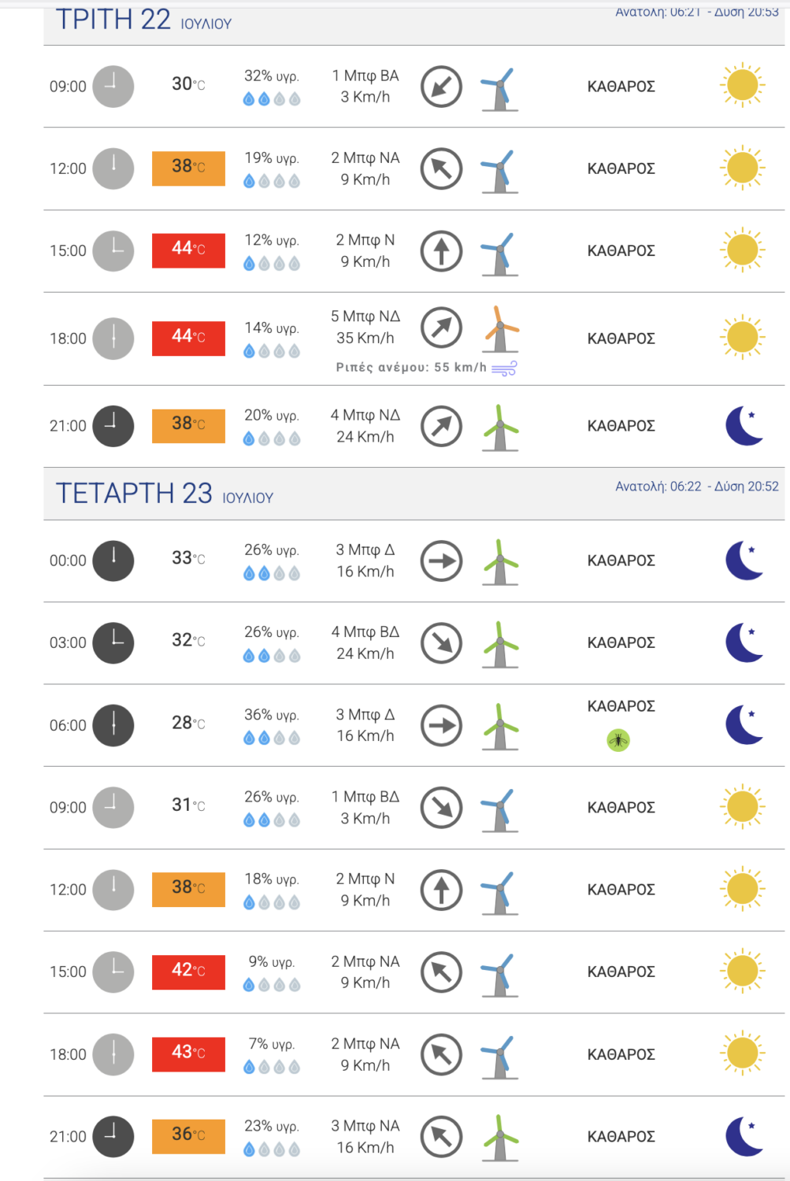This screenshot has height=1181, width=790.
Task: Click the '5 Μπφ ΝΔ 35 Km/h' wind text
Action: [x=365, y=328]
